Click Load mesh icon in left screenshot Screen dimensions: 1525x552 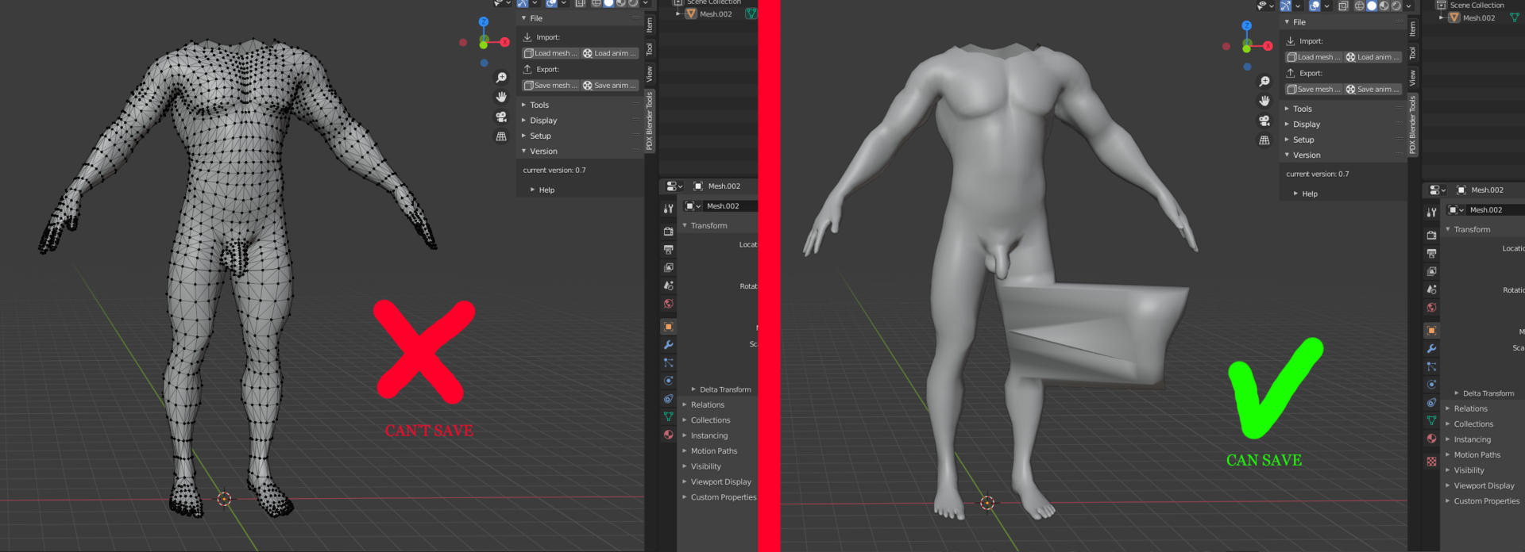coord(528,53)
